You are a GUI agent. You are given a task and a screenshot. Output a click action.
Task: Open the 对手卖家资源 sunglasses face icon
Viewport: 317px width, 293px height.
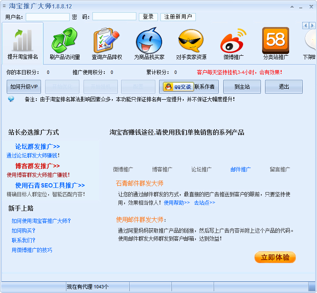191,41
